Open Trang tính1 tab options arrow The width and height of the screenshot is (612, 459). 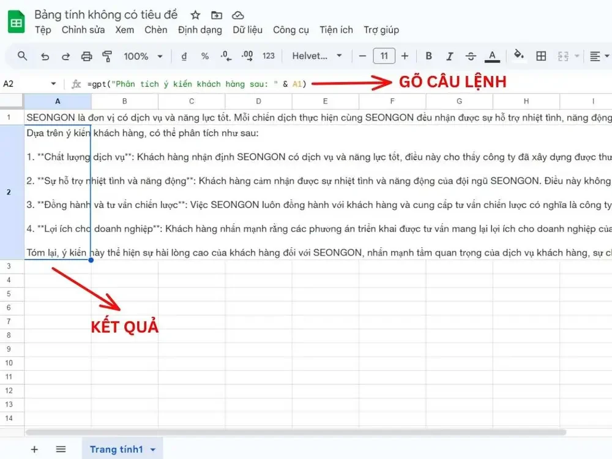pyautogui.click(x=153, y=450)
